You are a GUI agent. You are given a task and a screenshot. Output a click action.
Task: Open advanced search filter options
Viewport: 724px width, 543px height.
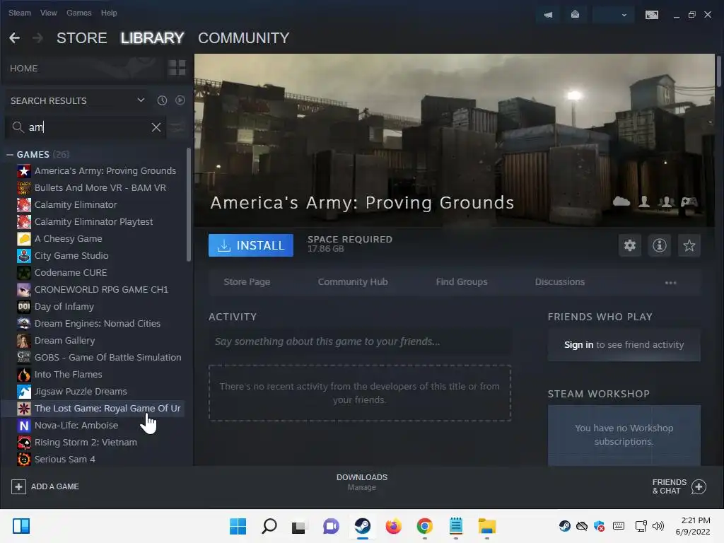pyautogui.click(x=176, y=127)
